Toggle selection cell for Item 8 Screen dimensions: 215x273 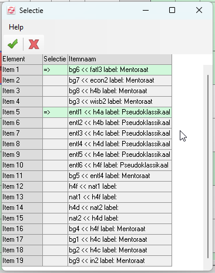pos(55,144)
